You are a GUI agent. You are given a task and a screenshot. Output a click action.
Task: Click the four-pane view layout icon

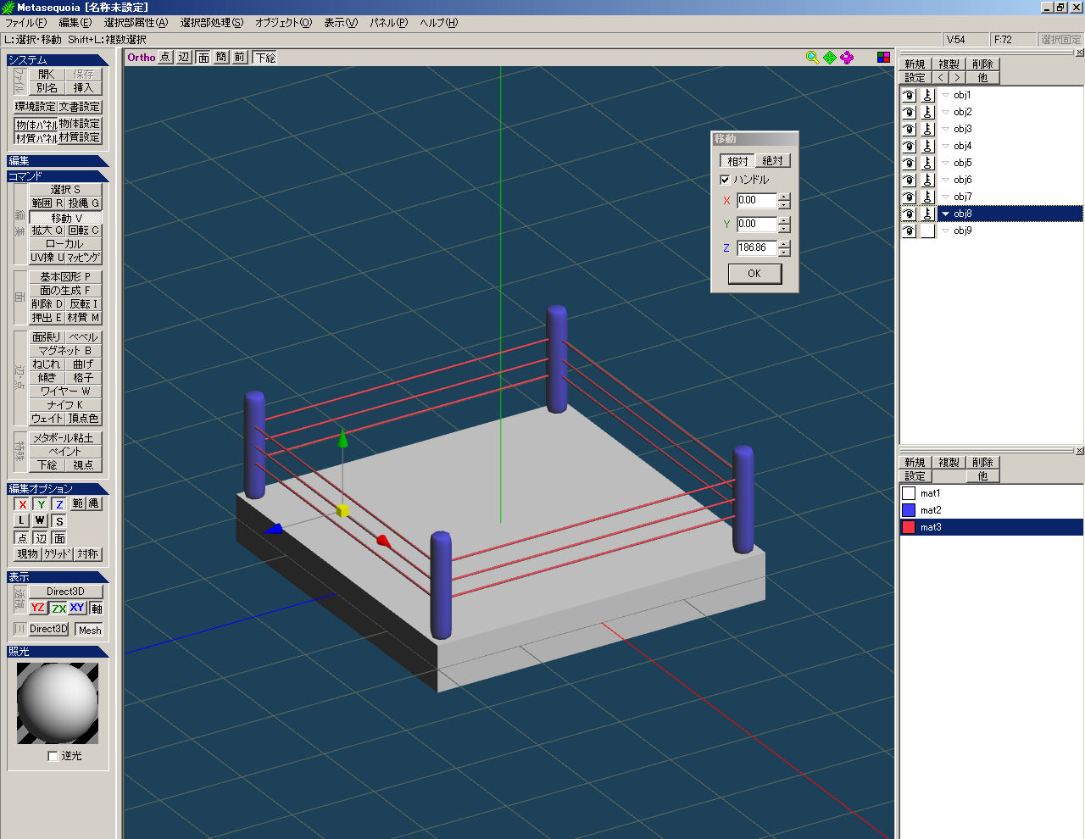tap(883, 58)
